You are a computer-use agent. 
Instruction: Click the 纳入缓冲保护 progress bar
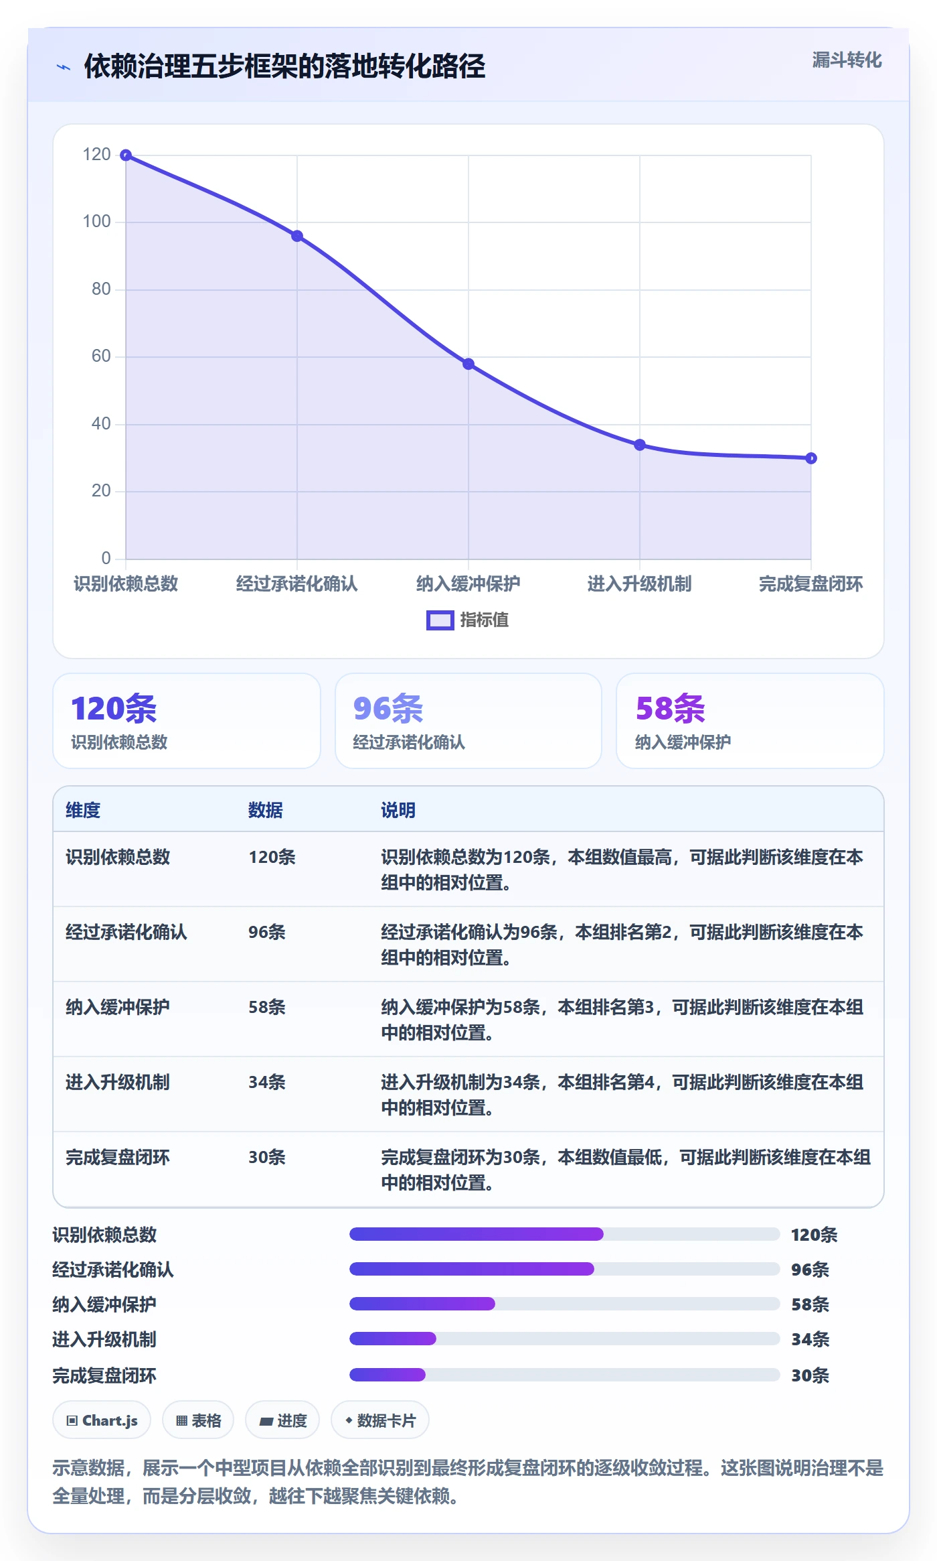coord(565,1304)
